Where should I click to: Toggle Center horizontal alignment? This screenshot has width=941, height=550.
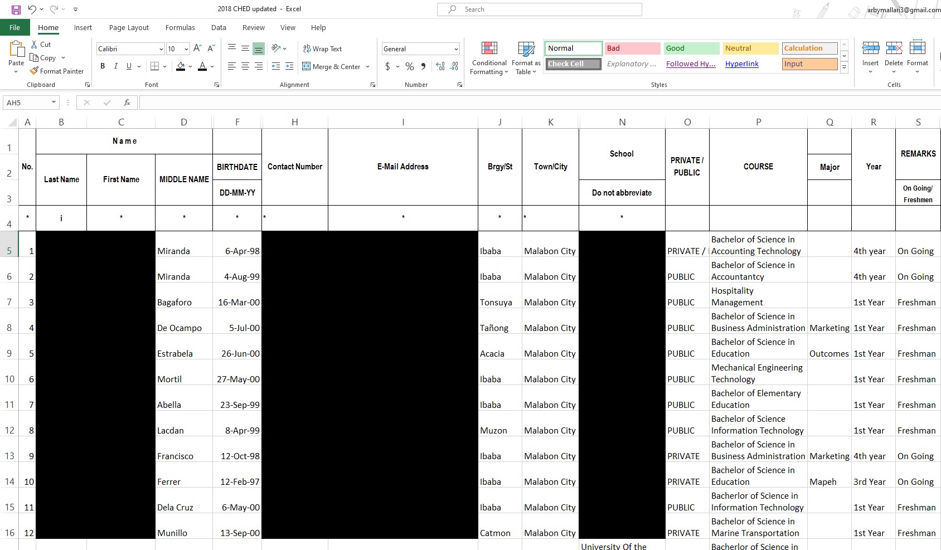245,66
